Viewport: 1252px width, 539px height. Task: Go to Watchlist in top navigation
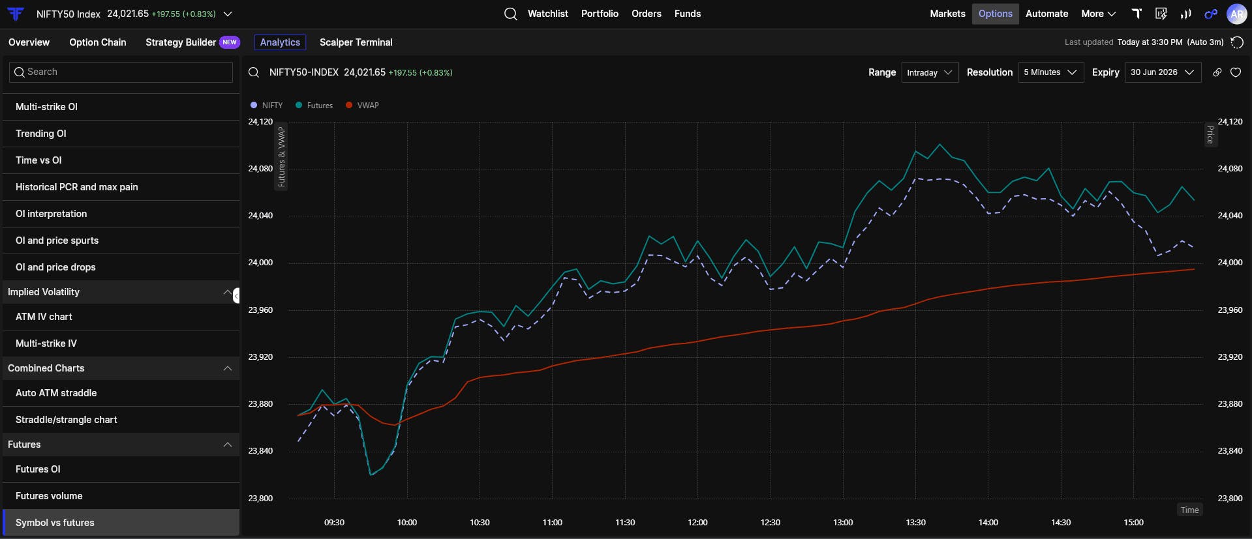[x=548, y=14]
